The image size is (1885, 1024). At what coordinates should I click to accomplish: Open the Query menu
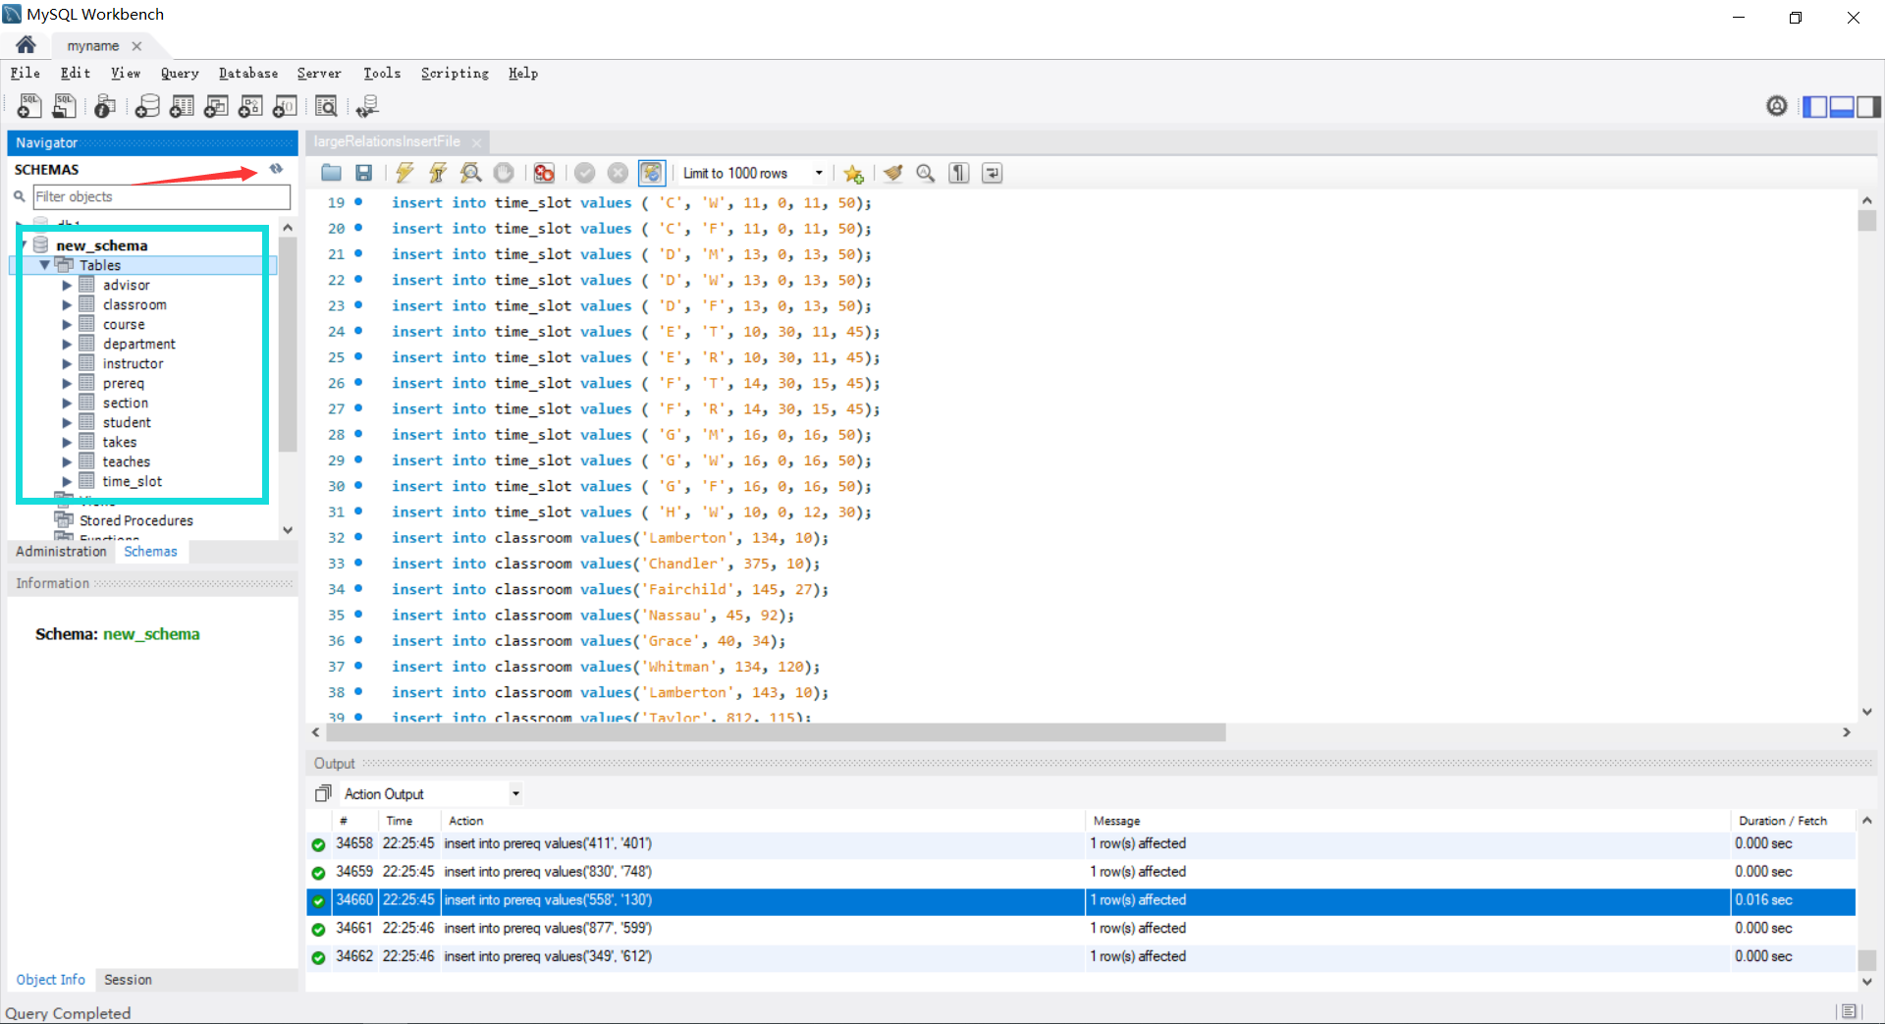click(x=180, y=73)
